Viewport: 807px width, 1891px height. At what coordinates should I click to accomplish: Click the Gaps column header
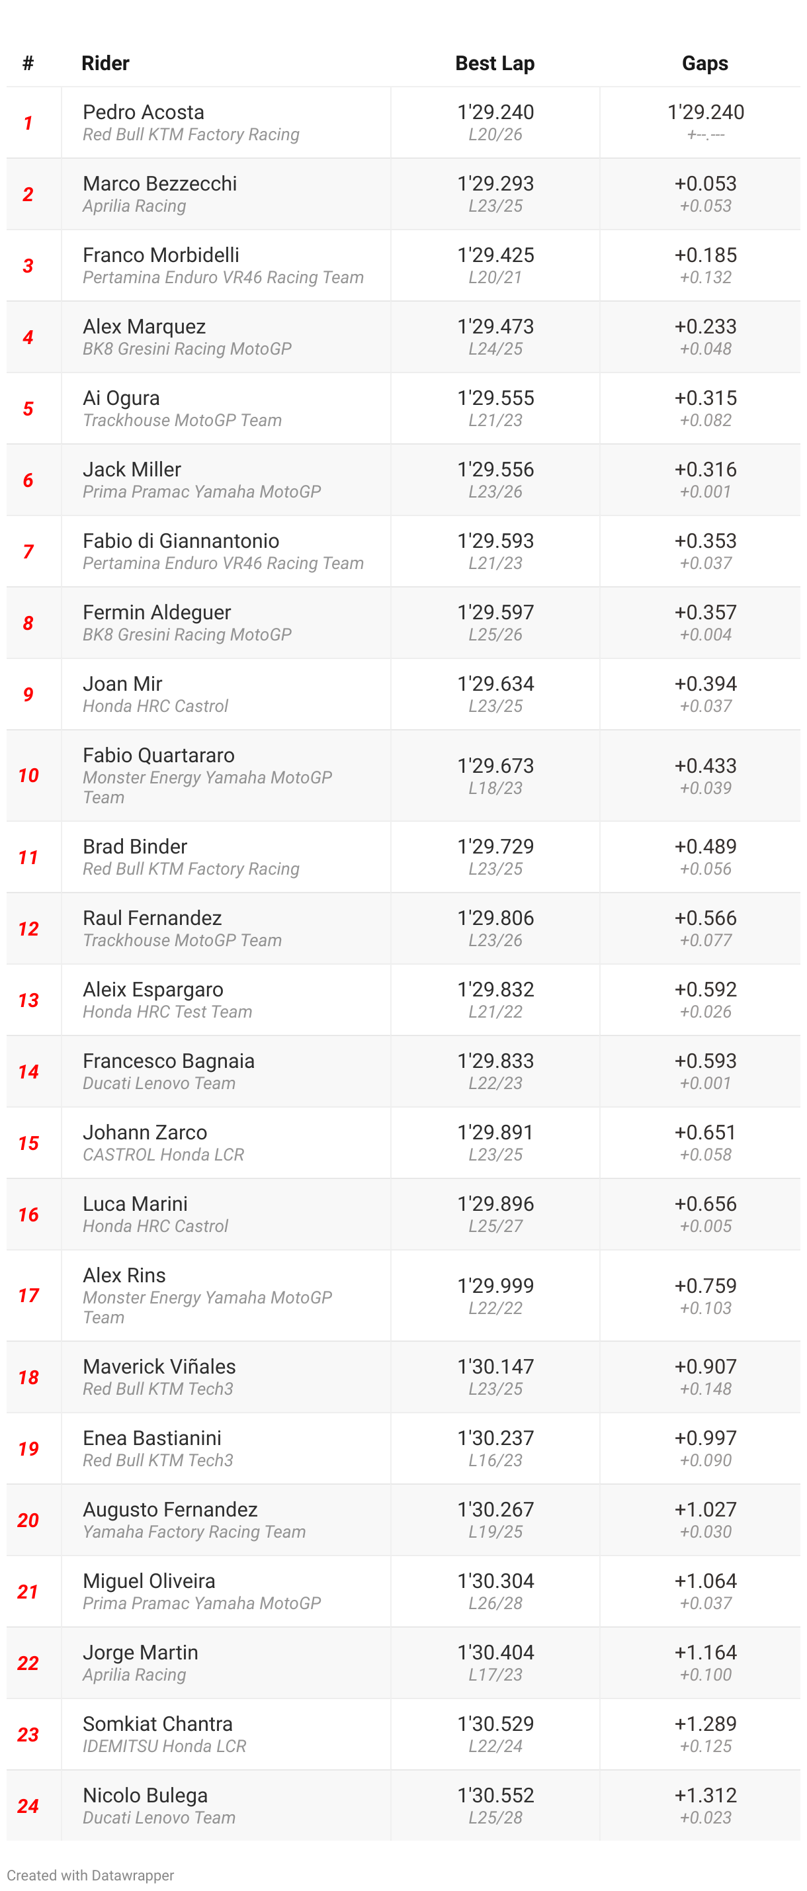tap(705, 63)
